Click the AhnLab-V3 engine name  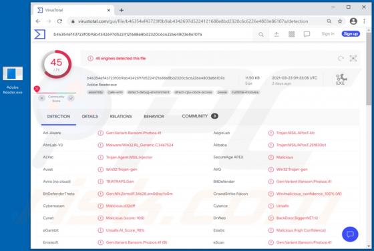pos(53,145)
